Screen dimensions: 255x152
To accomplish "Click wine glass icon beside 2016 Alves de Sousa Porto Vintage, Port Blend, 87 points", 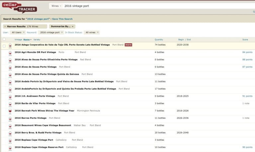I will coord(10,68).
